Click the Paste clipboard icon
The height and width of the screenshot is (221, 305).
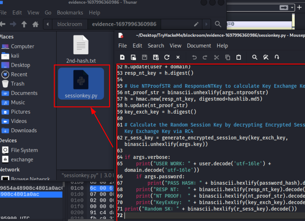239,57
